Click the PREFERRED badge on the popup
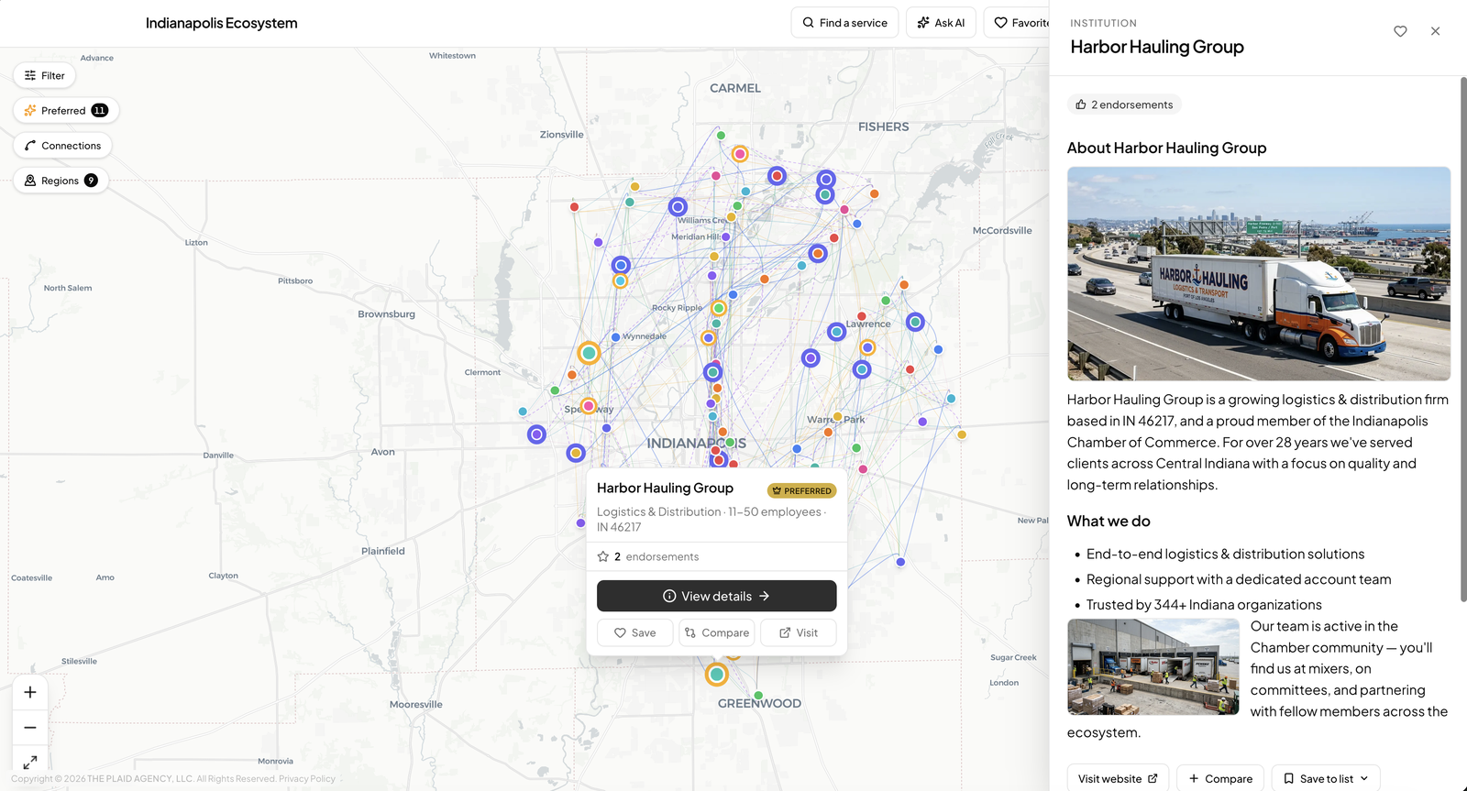This screenshot has height=791, width=1467. click(x=801, y=490)
